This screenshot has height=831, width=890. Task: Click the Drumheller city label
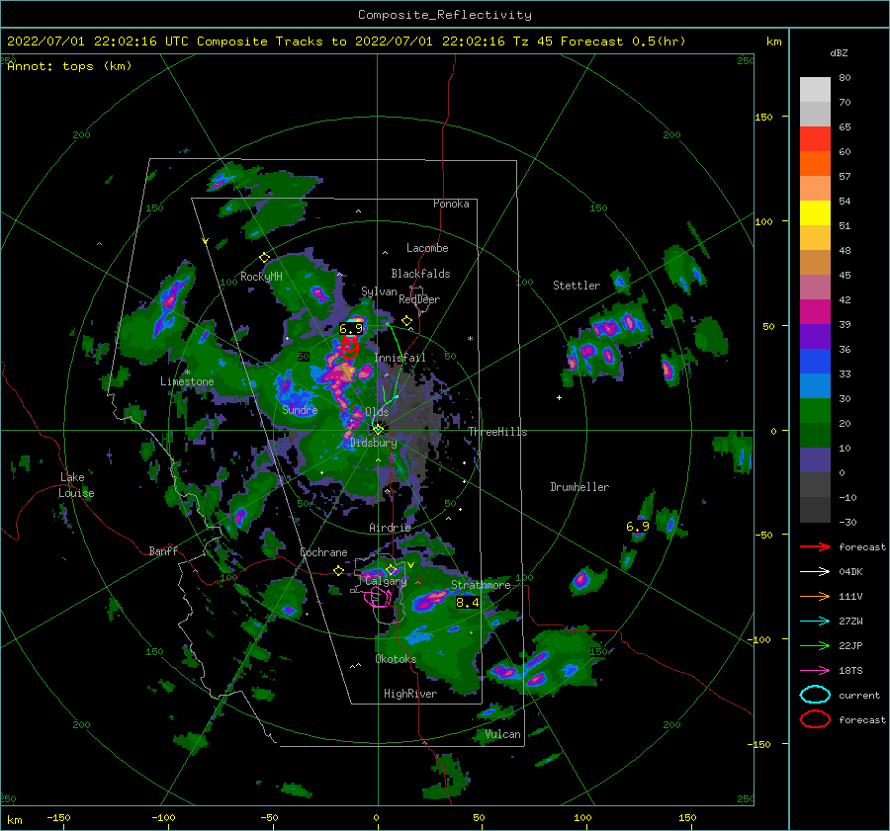579,487
